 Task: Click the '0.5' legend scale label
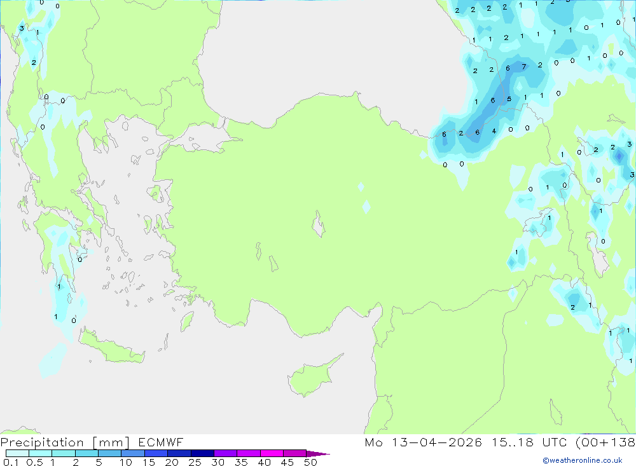34,462
